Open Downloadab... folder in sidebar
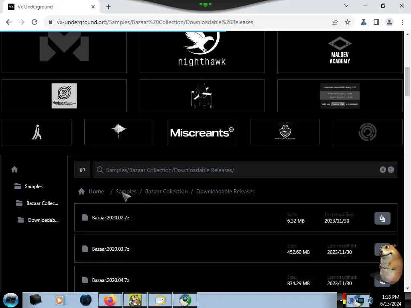Viewport: 411px width, 308px height. pos(38,220)
